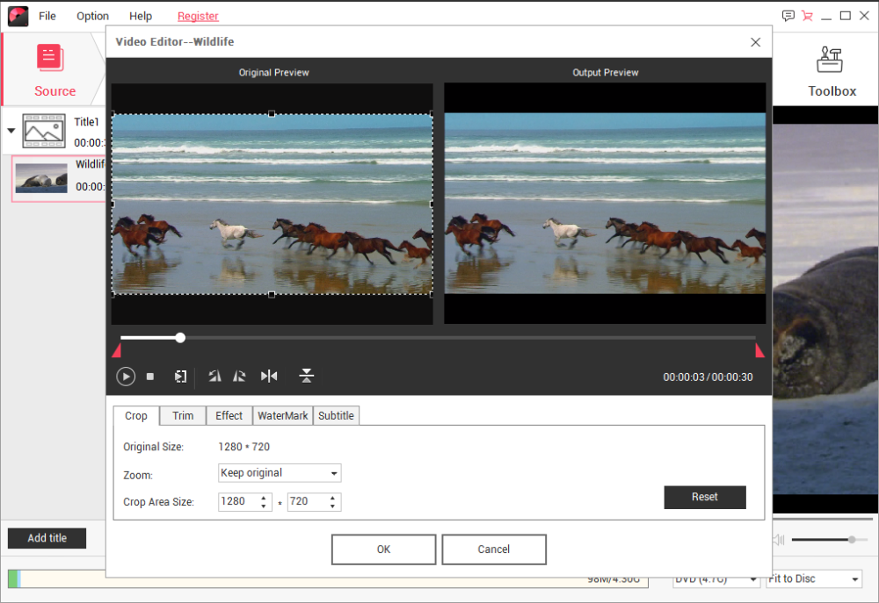The width and height of the screenshot is (879, 603).
Task: Decrease crop height with down arrow
Action: point(333,506)
